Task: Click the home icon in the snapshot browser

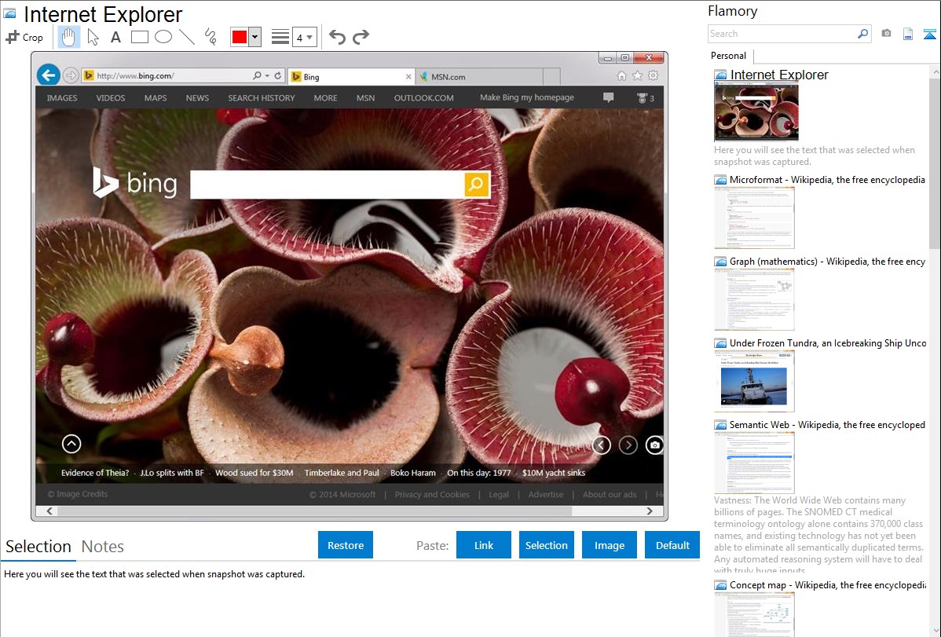Action: click(x=622, y=75)
